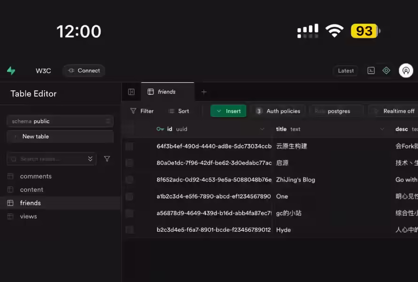Select the title cell 云原生构建
Viewport: 418px width, 282px height.
coord(291,146)
